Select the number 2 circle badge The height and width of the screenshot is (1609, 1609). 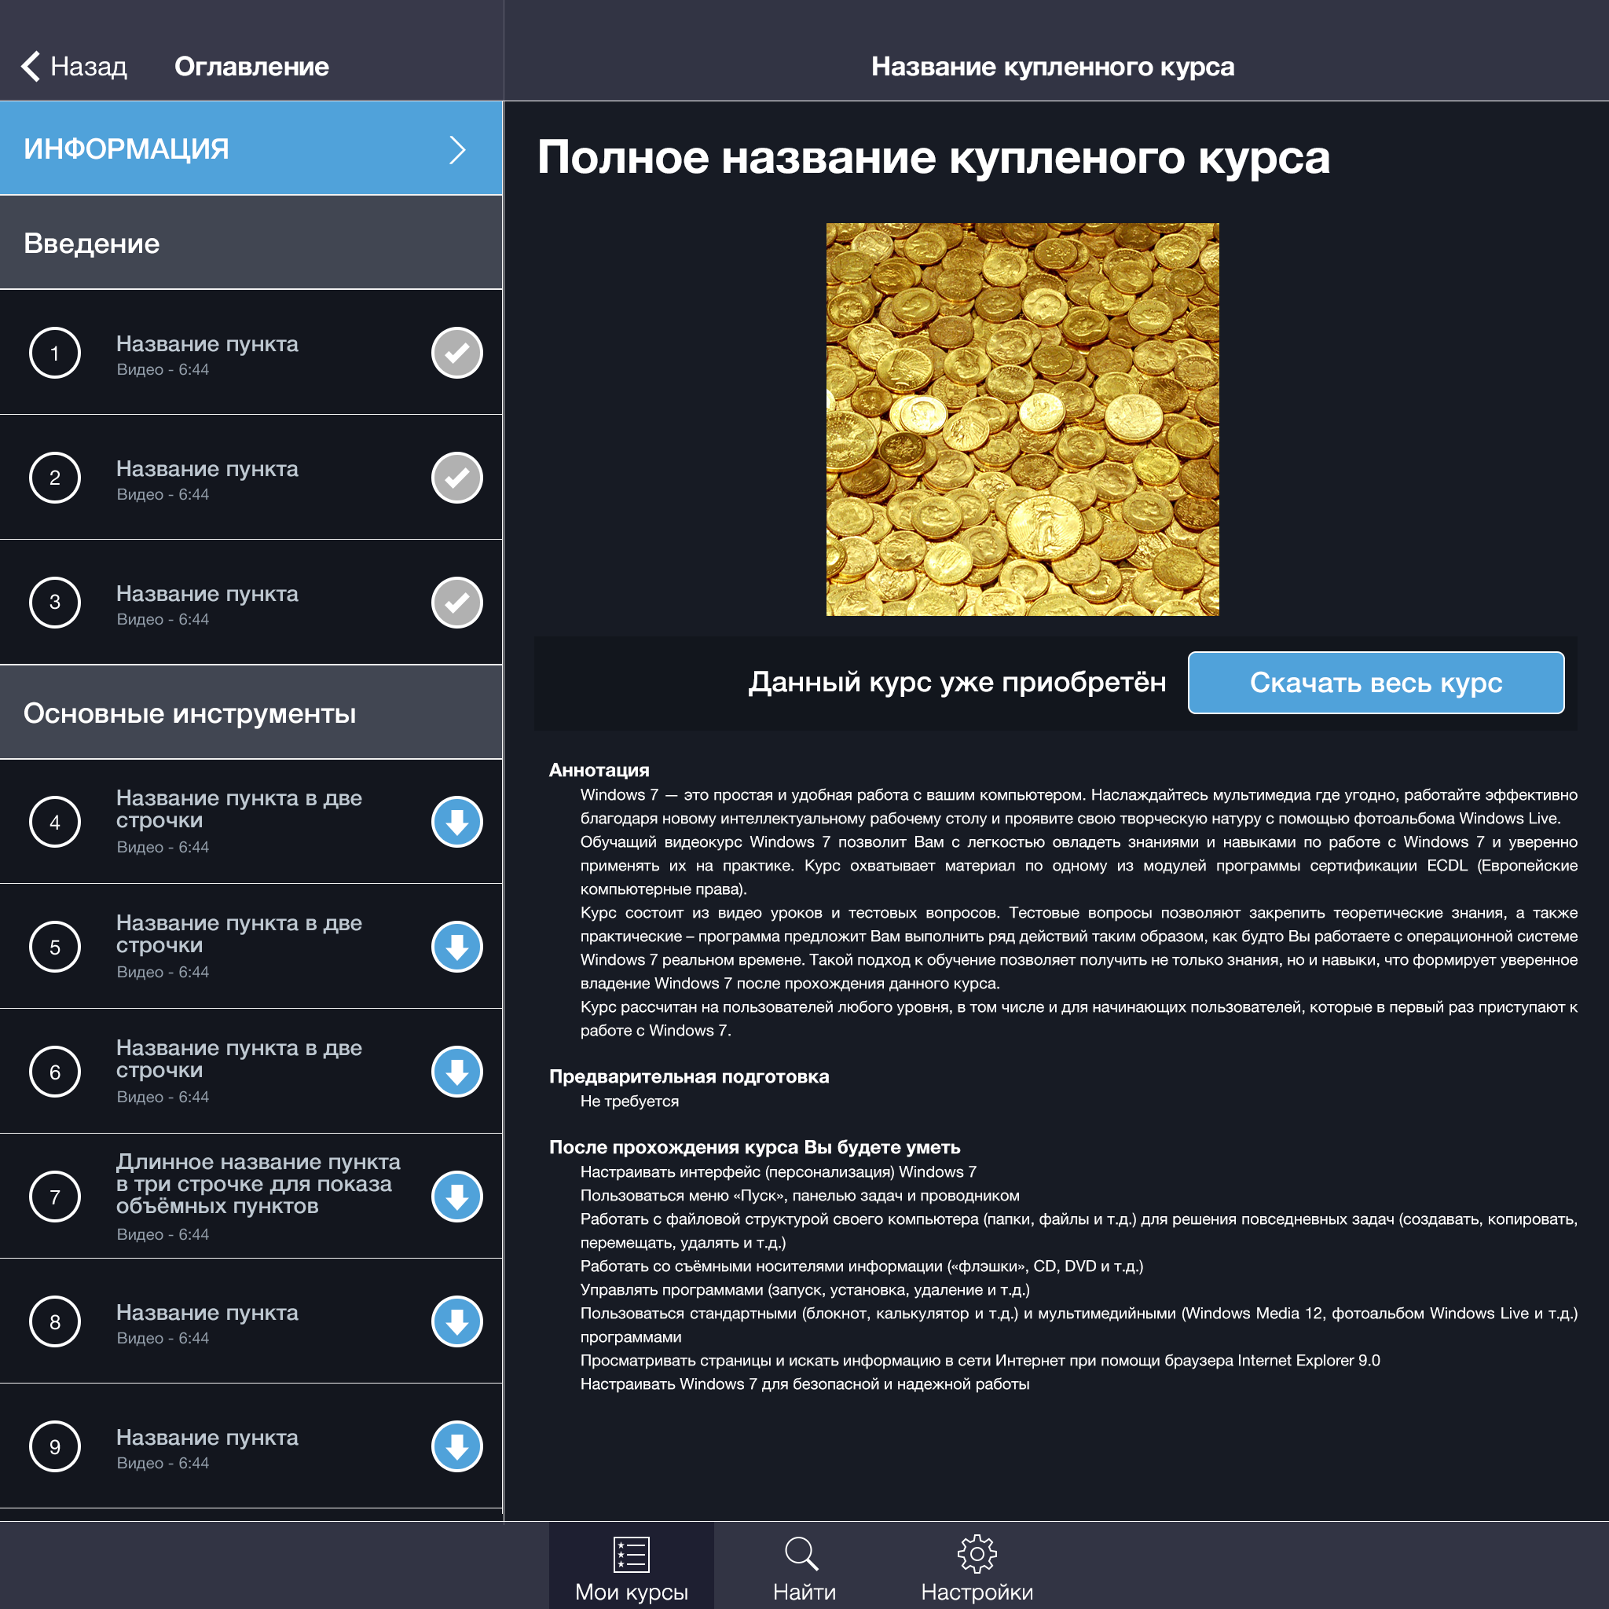(x=55, y=478)
